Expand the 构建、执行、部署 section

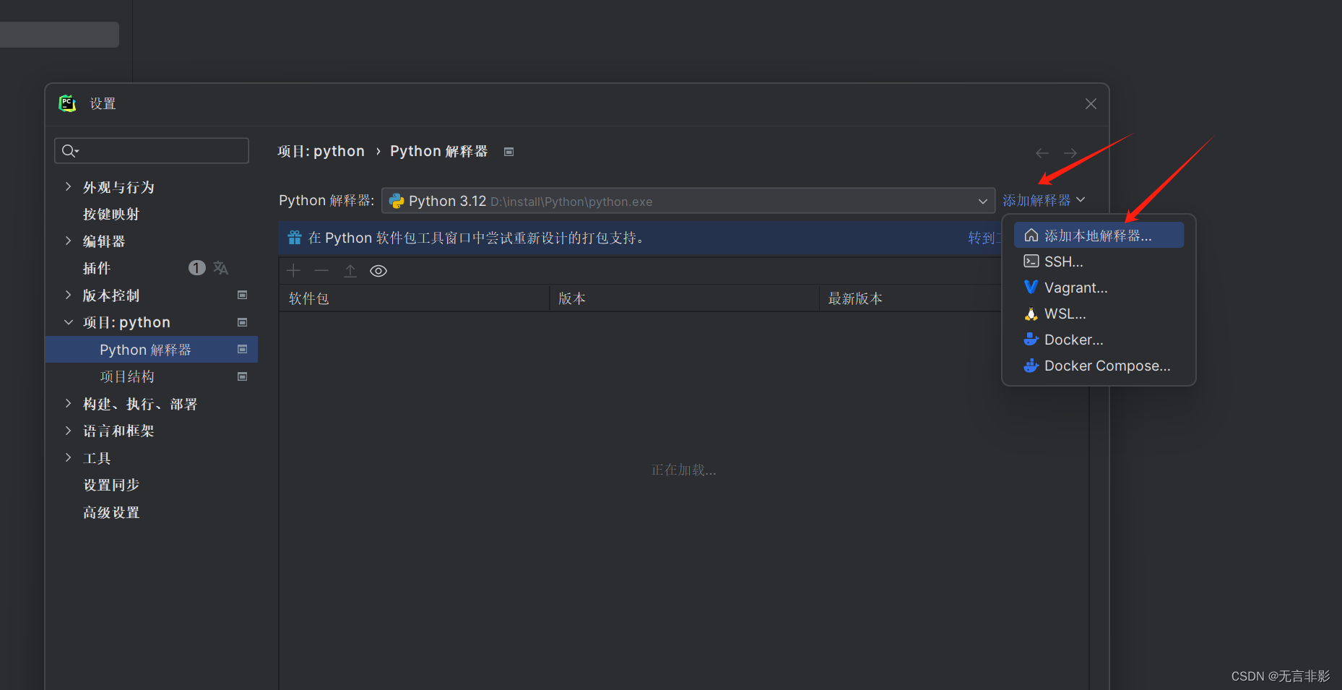[68, 403]
